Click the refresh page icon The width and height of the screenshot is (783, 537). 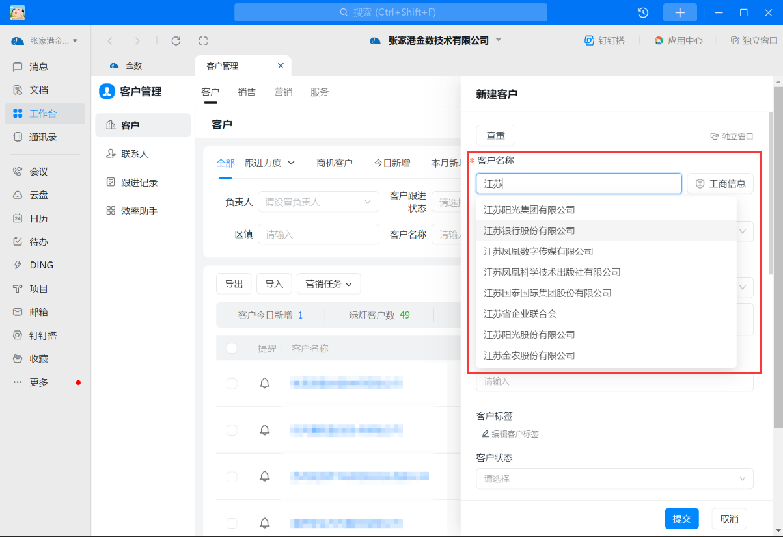[x=176, y=40]
